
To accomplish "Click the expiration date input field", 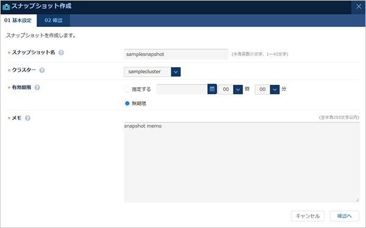I will point(182,90).
